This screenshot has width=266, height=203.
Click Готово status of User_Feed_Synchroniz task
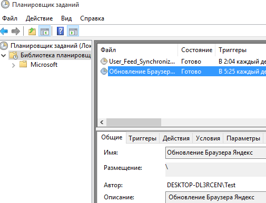(x=191, y=62)
